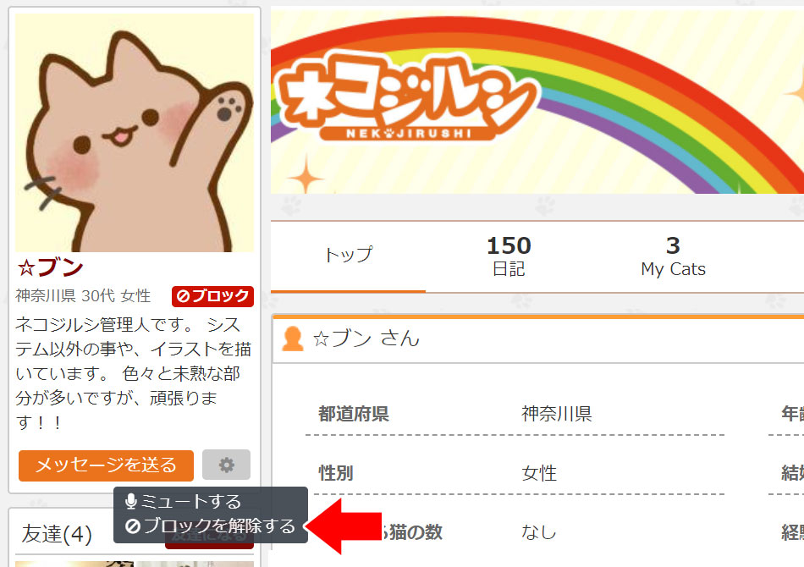This screenshot has height=567, width=804.
Task: Select ミュートする from the popup menu
Action: tap(183, 501)
